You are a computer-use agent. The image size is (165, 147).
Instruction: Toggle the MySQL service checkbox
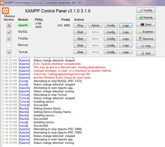point(9,32)
